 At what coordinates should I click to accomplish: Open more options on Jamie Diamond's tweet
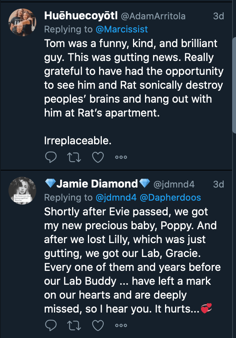click(x=121, y=326)
